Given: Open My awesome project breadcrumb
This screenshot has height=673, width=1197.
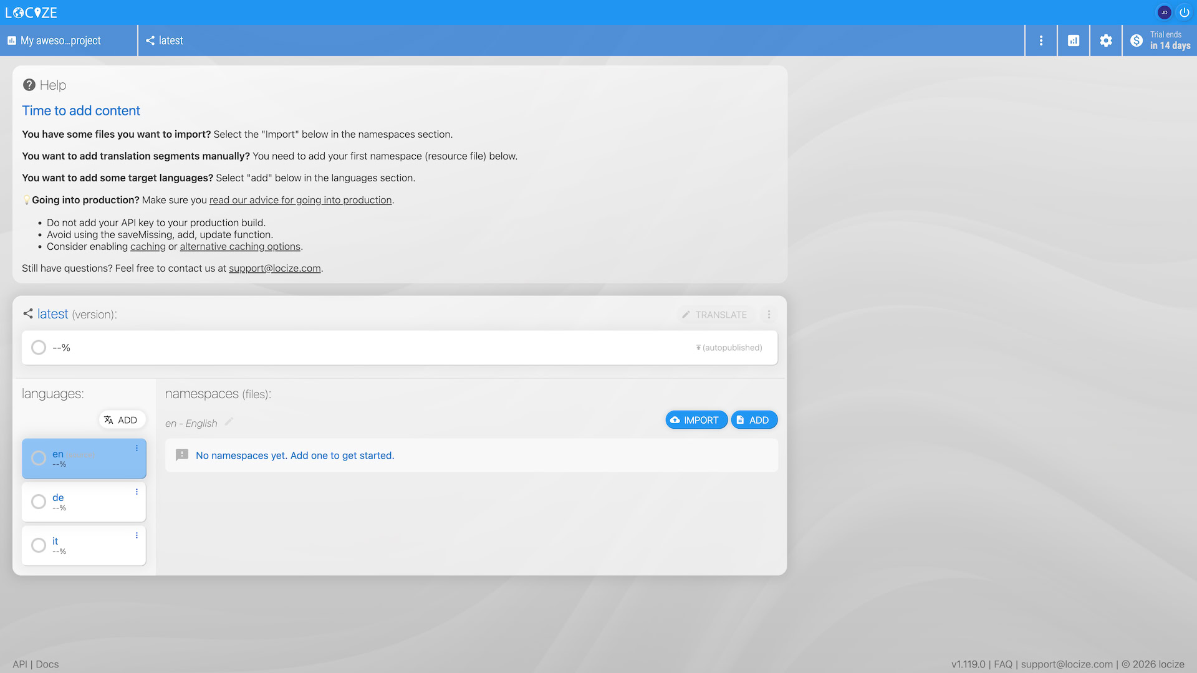Looking at the screenshot, I should point(60,41).
